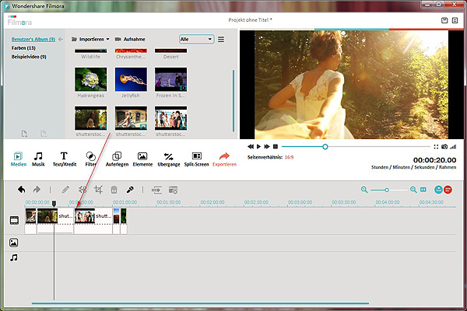Select the Wildlife media item

click(90, 54)
